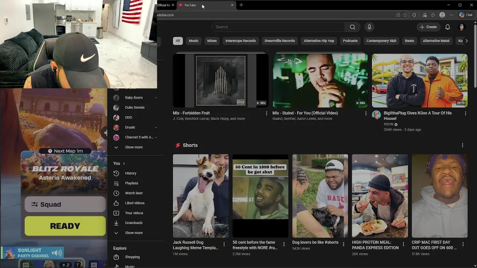Open Shopping under Explore
The width and height of the screenshot is (477, 268).
132,257
